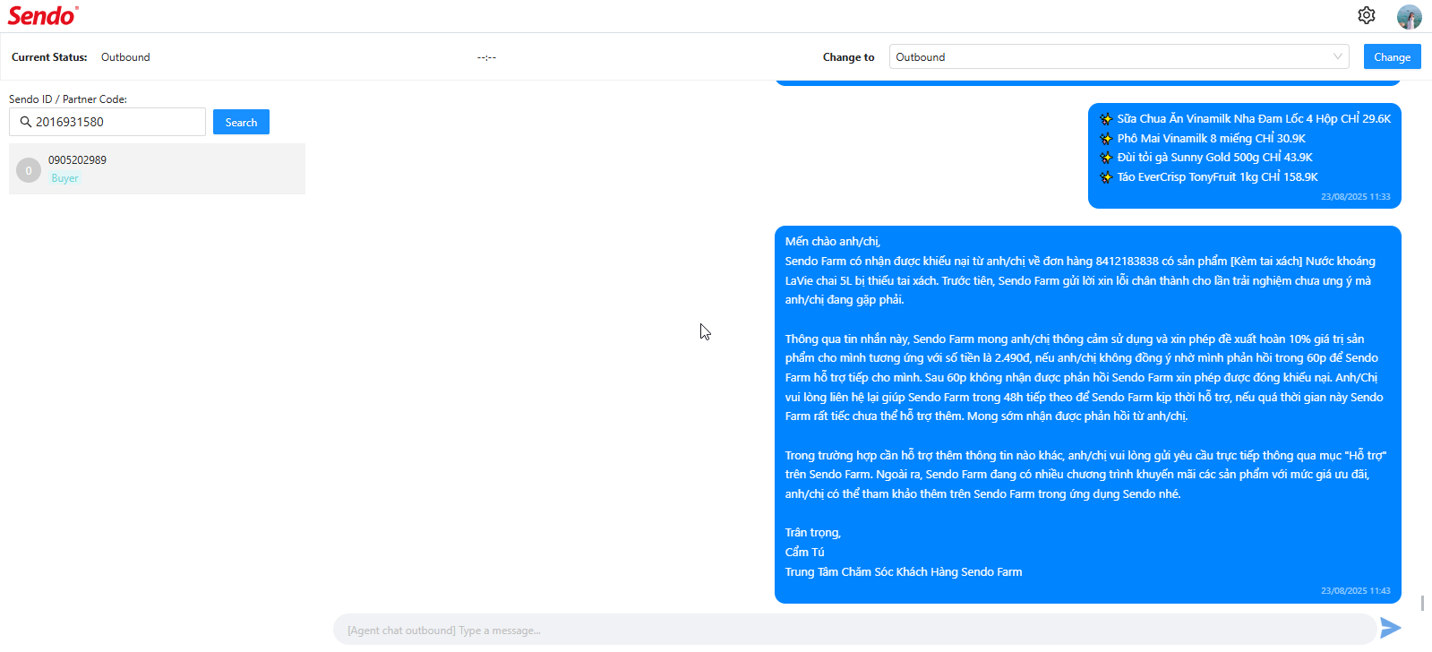Open the user profile avatar
The image size is (1432, 652).
tap(1410, 16)
